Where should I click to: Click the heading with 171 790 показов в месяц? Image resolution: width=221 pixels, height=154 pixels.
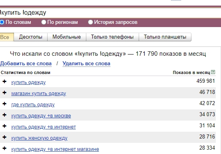pos(108,54)
